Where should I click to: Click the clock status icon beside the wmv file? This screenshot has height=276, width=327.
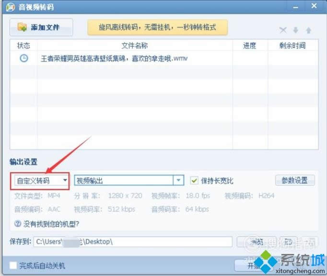click(x=23, y=58)
